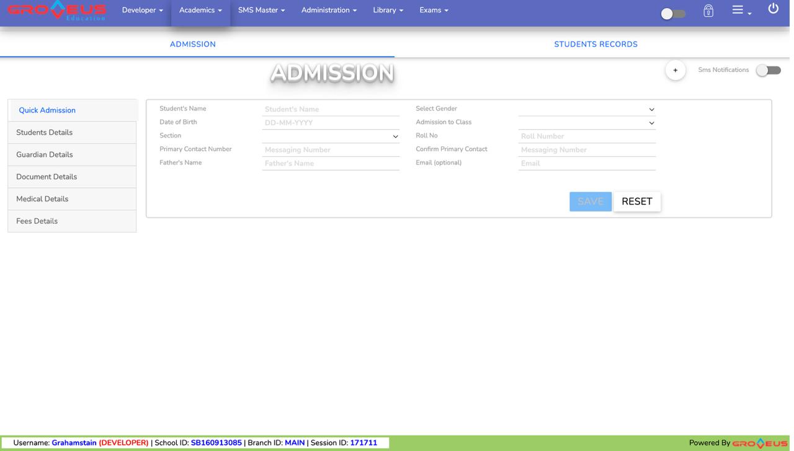Click the round plus button
This screenshot has height=451, width=794.
tap(675, 70)
